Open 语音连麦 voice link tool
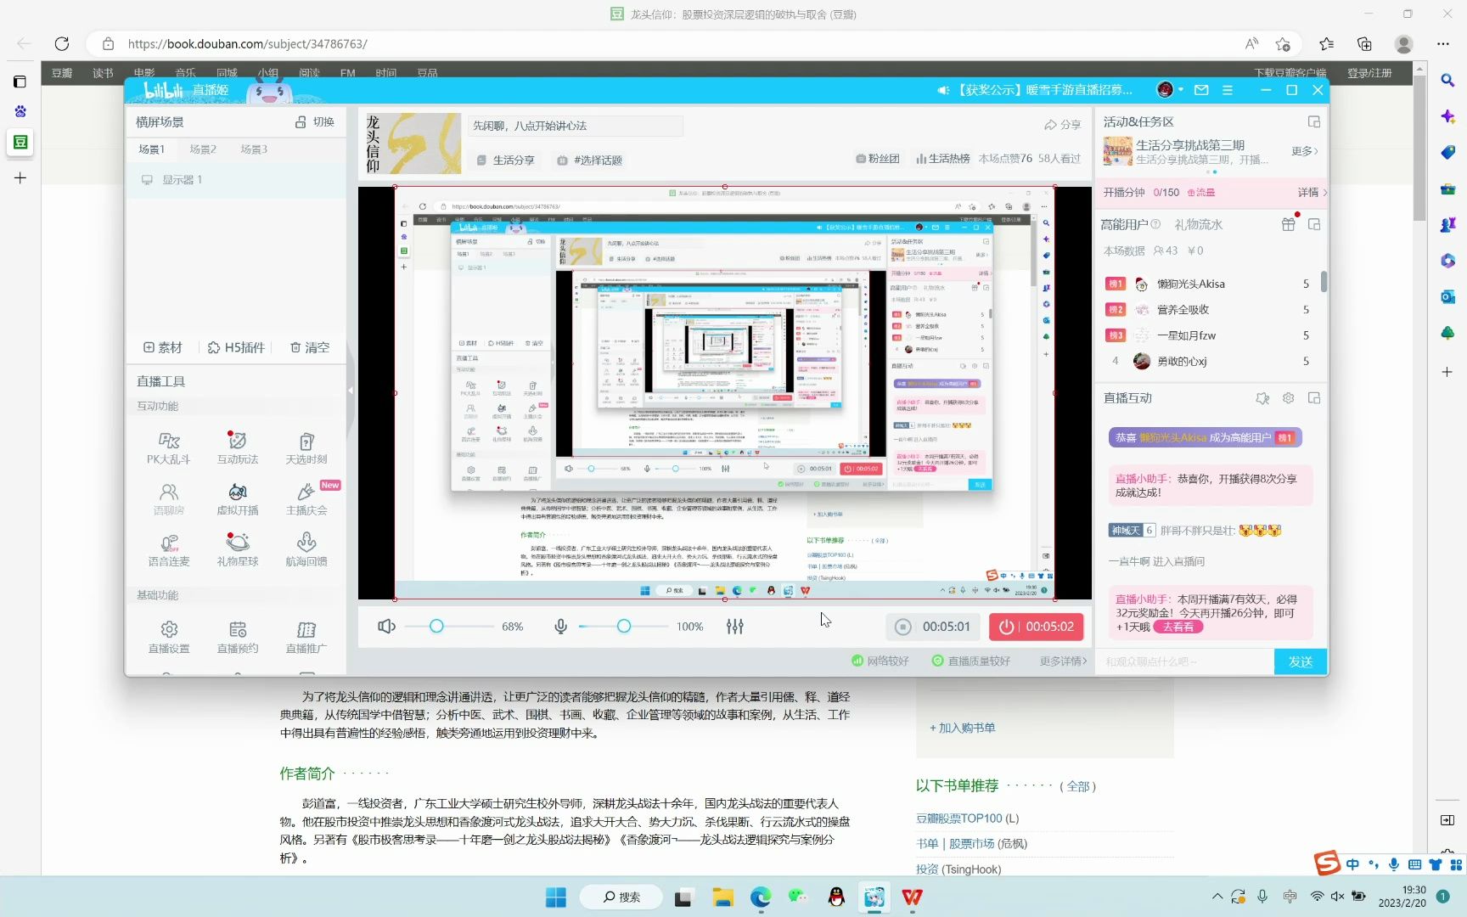The image size is (1467, 917). coord(168,550)
